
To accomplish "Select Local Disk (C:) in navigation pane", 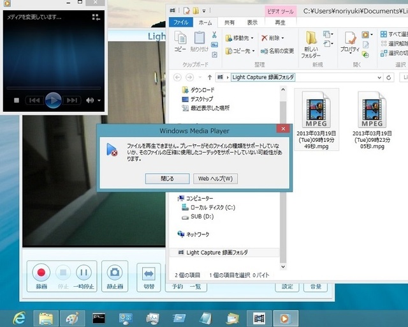I will pos(208,208).
